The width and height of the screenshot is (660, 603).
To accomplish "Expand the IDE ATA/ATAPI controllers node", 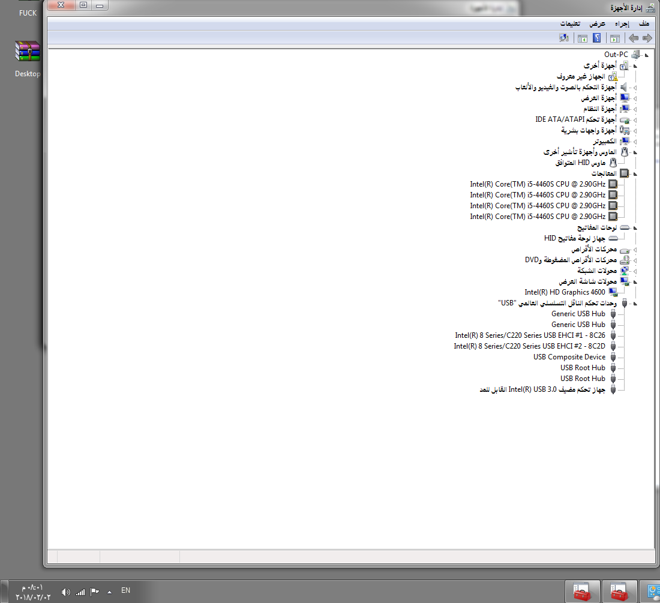I will [635, 119].
